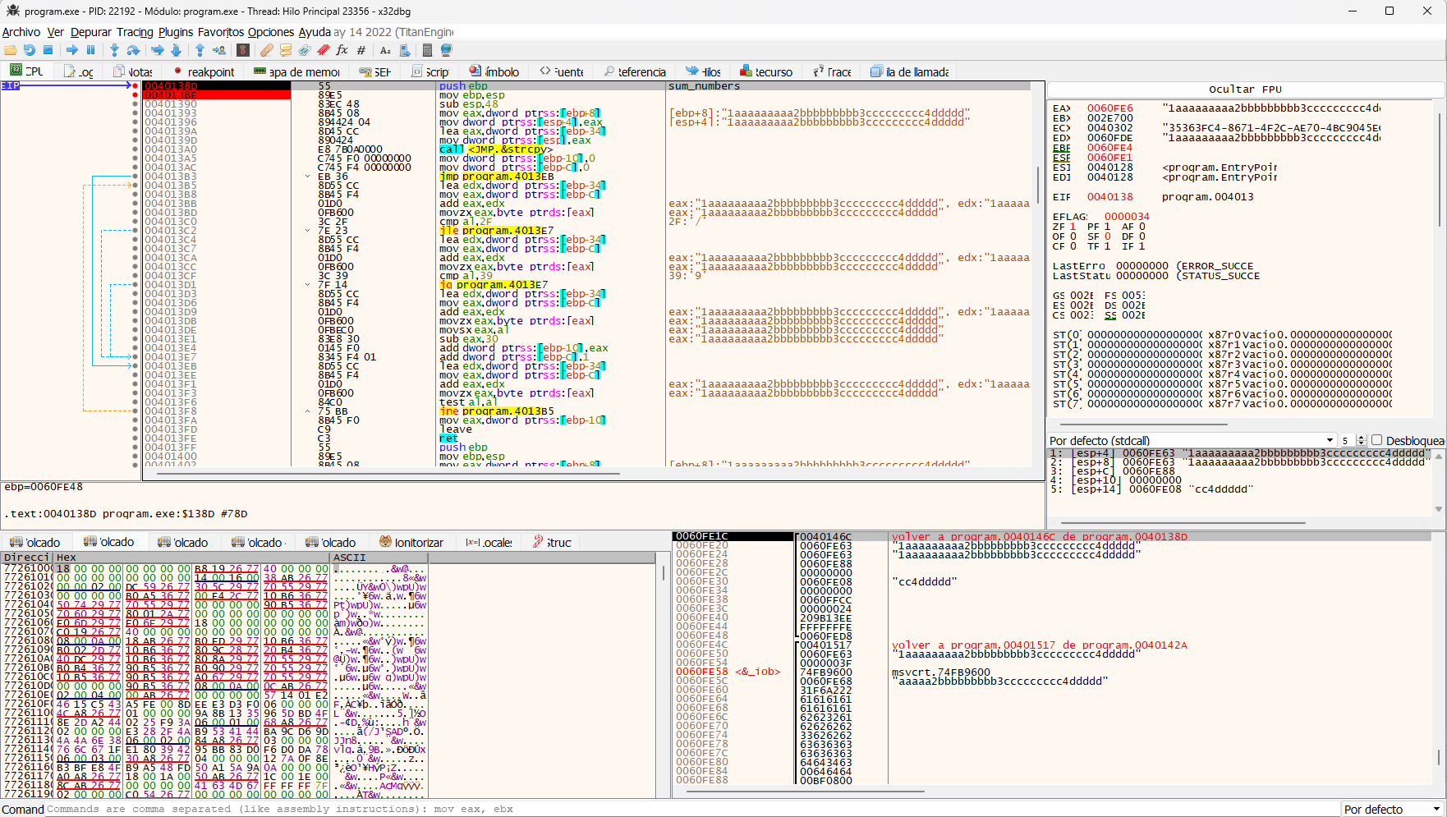Click Ocultar FPU button

pos(1245,89)
